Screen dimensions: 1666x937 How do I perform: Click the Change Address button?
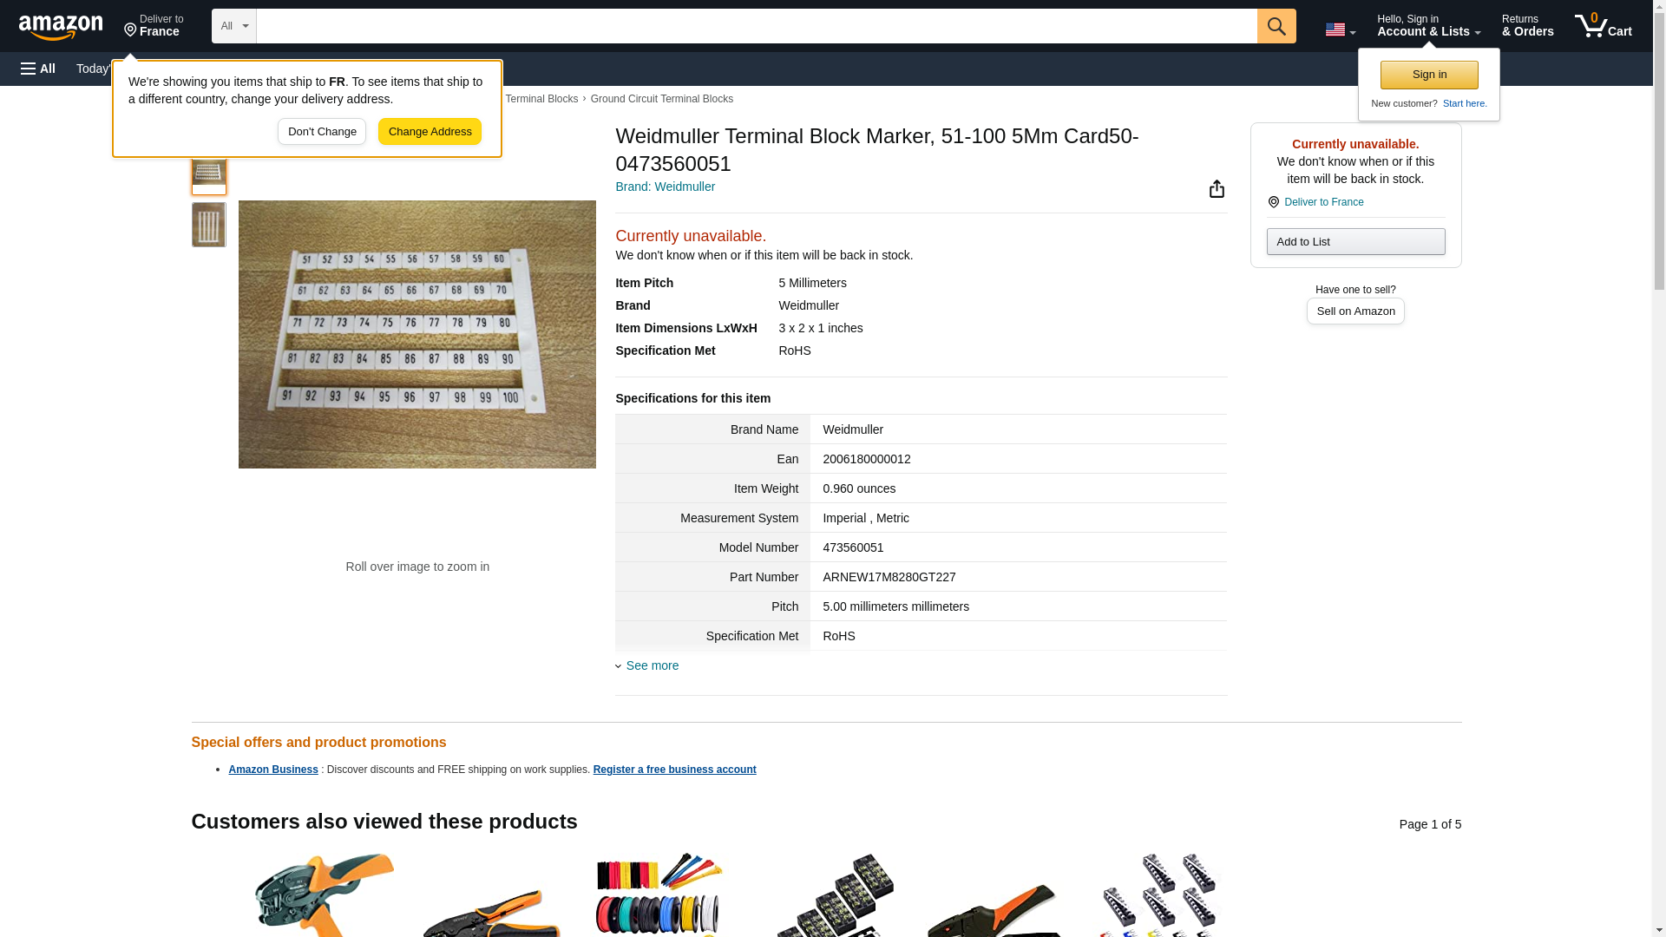(x=430, y=132)
